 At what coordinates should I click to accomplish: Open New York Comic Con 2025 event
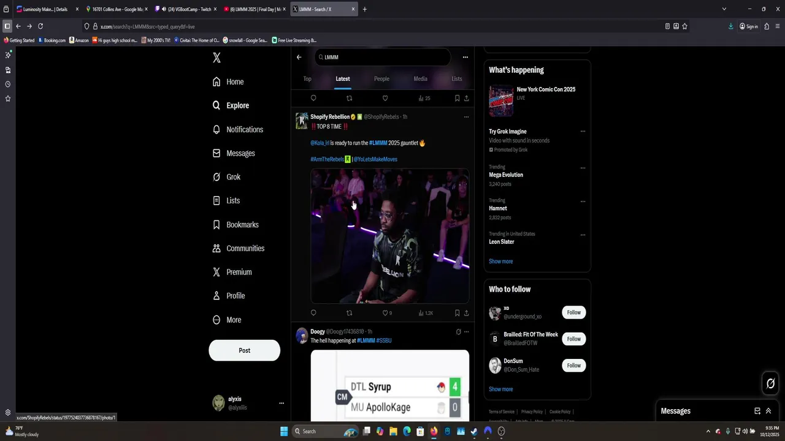tap(537, 100)
